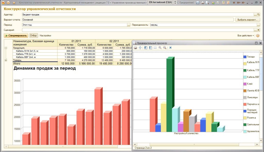This screenshot has height=152, width=264.
Task: Click the M- memory subtract button
Action: click(x=243, y=3)
